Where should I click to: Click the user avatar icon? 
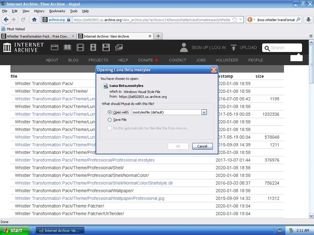[184, 47]
